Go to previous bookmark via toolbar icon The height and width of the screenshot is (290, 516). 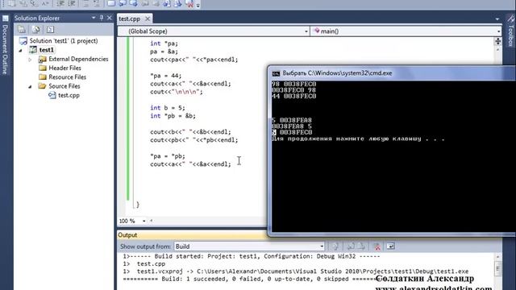coord(123,3)
